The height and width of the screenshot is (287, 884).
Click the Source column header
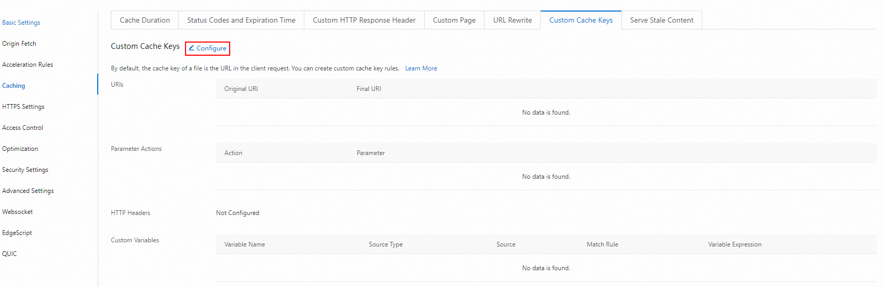[506, 244]
